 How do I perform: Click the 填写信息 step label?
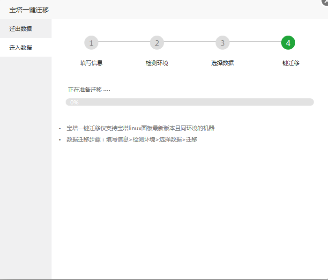point(91,63)
